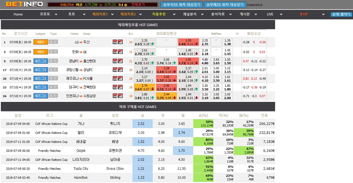Select the Home menu item

(x=18, y=14)
